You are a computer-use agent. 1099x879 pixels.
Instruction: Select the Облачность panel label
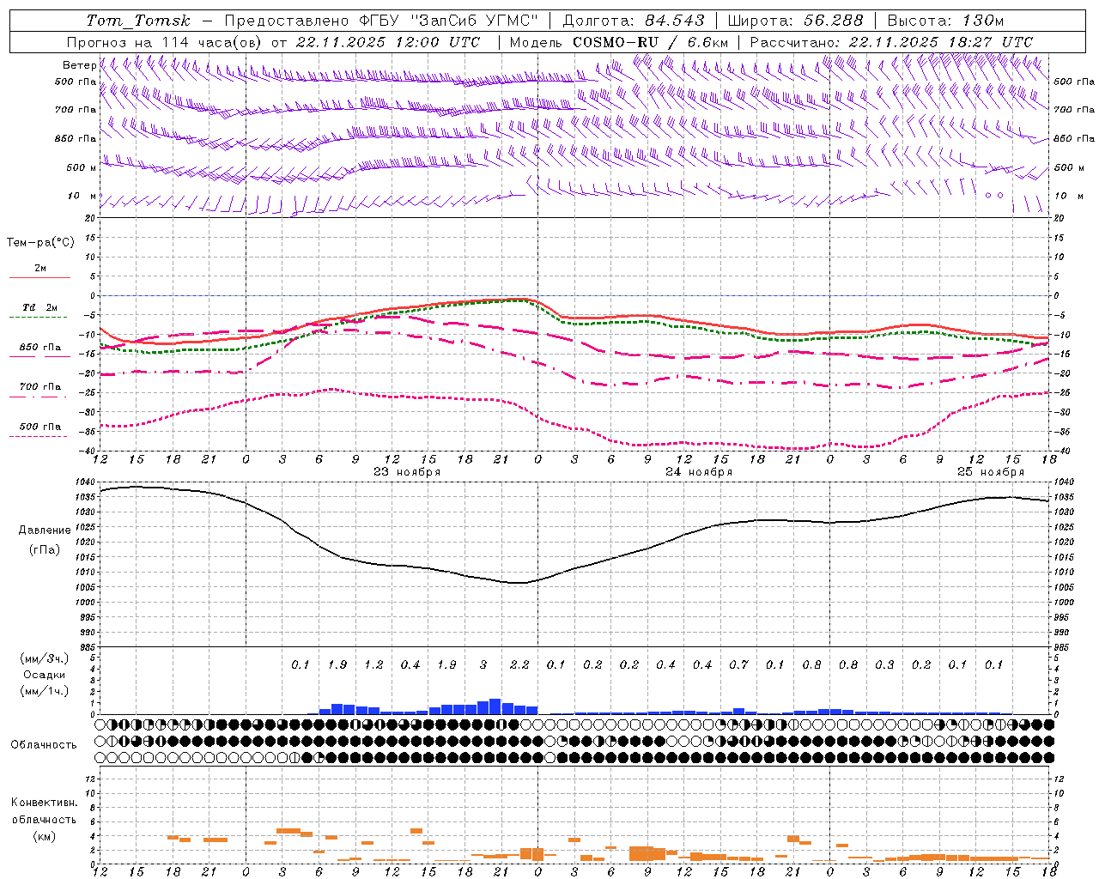tap(44, 744)
